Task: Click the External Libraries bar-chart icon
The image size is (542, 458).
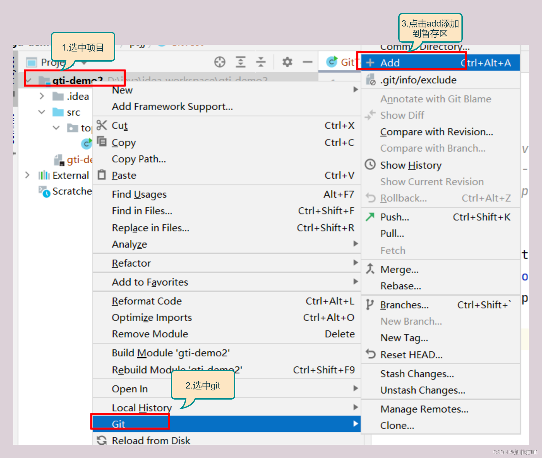Action: click(44, 175)
